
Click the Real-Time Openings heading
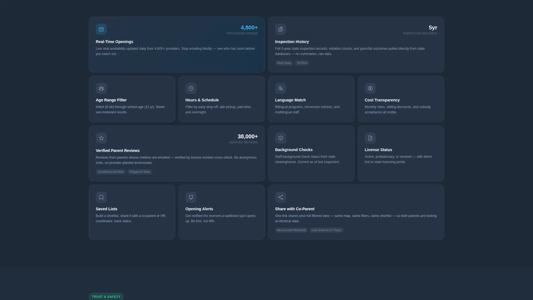tap(114, 42)
